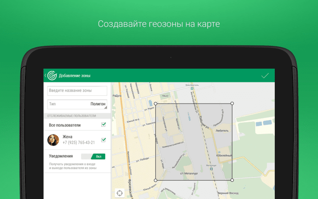The height and width of the screenshot is (199, 318).
Task: Tap the back arrow beside the app logo
Action: click(x=45, y=76)
